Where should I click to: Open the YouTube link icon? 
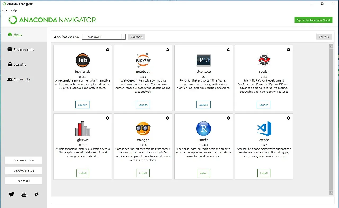click(x=24, y=194)
